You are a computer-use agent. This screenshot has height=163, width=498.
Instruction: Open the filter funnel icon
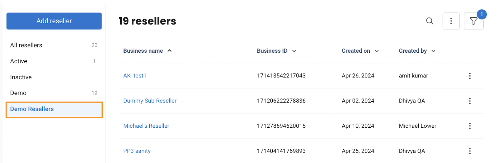pyautogui.click(x=473, y=21)
